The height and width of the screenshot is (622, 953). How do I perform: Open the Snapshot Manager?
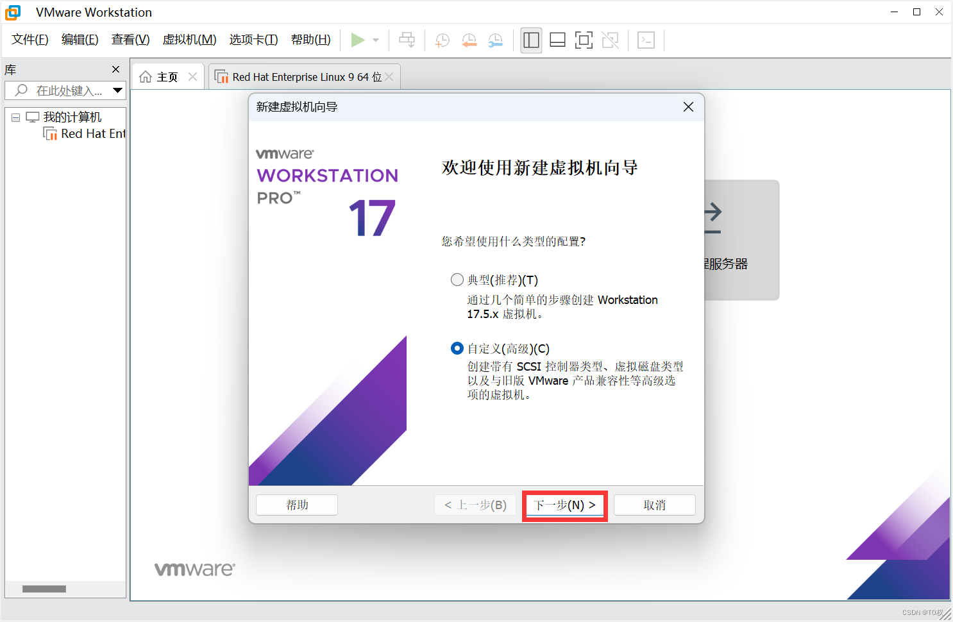pos(495,40)
